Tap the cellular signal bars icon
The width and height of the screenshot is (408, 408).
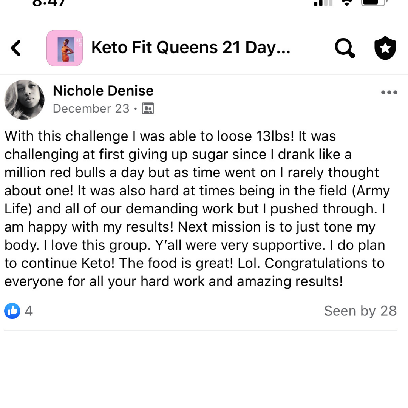click(x=323, y=3)
